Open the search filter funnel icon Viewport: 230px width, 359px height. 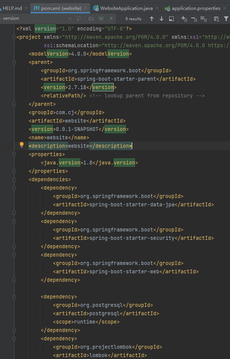point(226,18)
